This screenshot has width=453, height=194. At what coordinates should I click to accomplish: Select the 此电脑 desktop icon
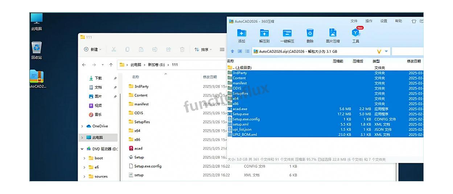point(36,21)
